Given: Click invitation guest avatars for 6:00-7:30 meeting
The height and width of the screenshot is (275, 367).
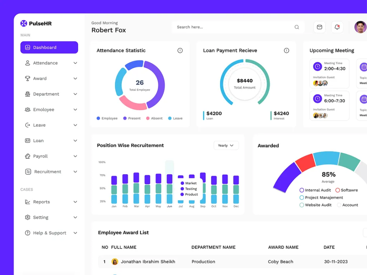Looking at the screenshot, I should click(320, 115).
